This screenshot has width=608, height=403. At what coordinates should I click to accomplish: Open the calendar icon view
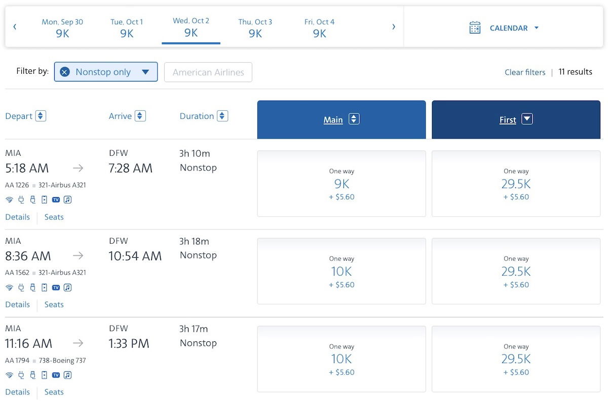pos(475,28)
